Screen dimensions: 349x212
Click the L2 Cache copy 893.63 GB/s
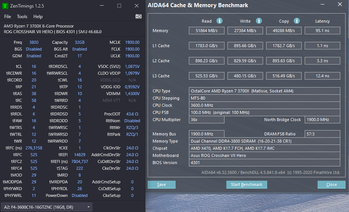(x=284, y=61)
